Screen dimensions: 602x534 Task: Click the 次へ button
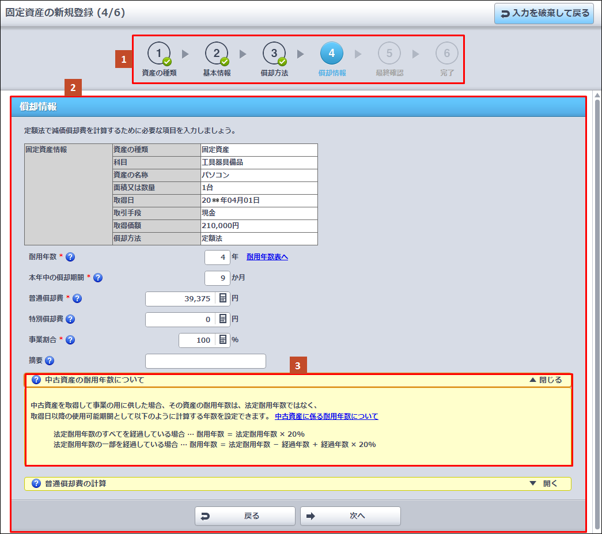pyautogui.click(x=350, y=516)
